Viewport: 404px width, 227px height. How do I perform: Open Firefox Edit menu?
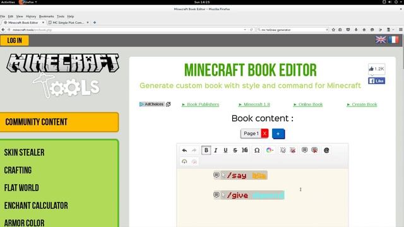pos(11,16)
